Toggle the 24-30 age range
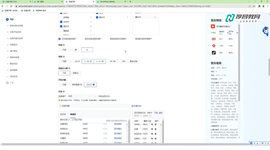270x150 pixels. coord(88,61)
